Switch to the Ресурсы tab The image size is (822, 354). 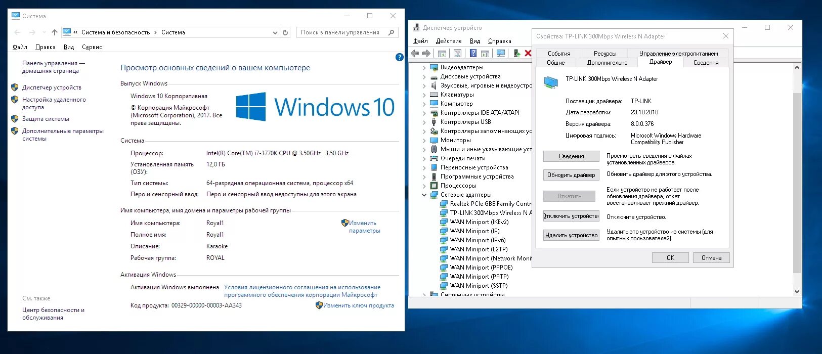tap(604, 54)
